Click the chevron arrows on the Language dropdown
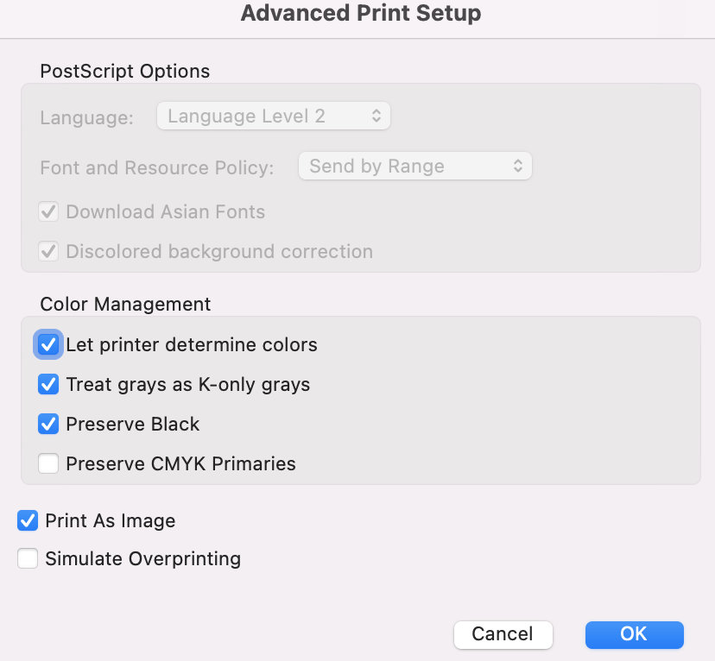715x661 pixels. pos(376,116)
